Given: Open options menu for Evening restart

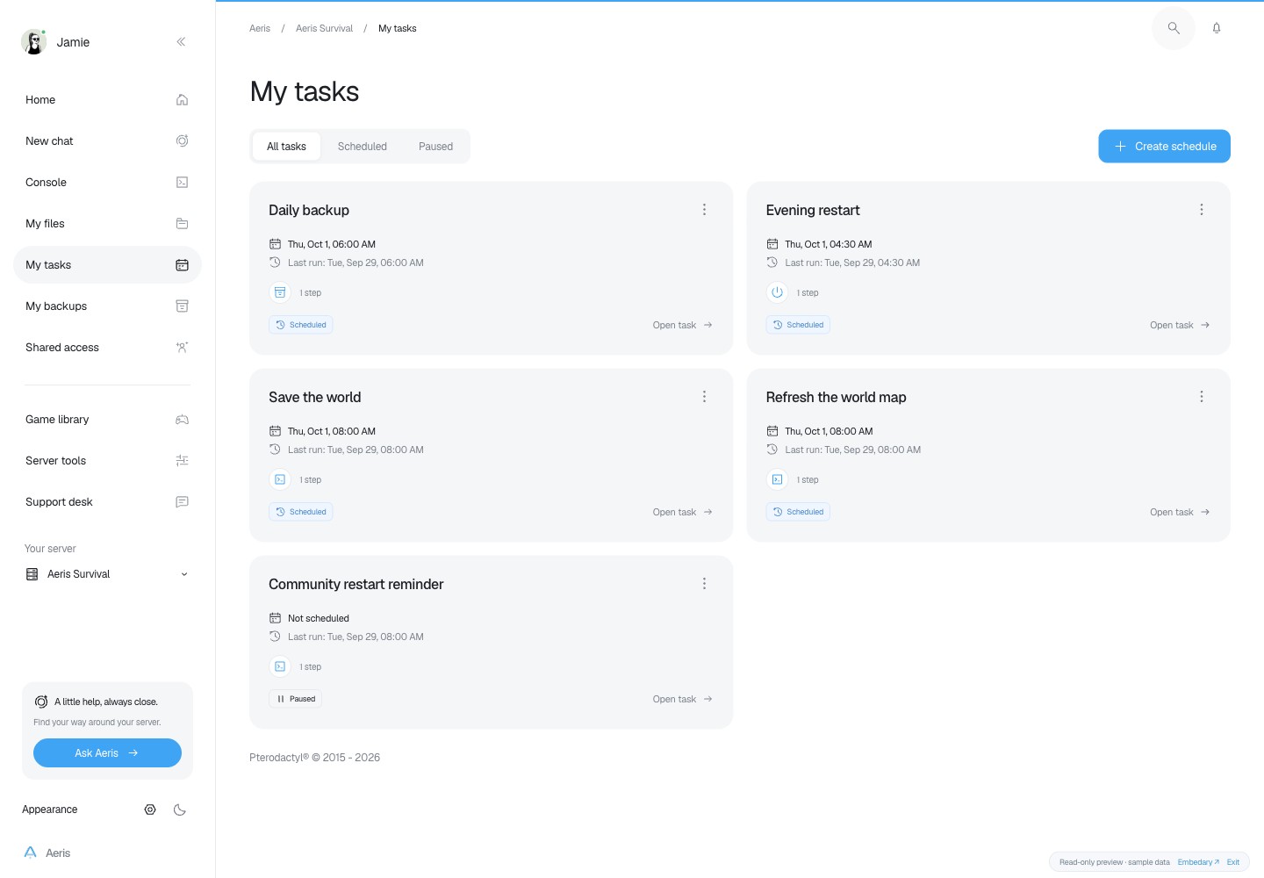Looking at the screenshot, I should (x=1202, y=210).
